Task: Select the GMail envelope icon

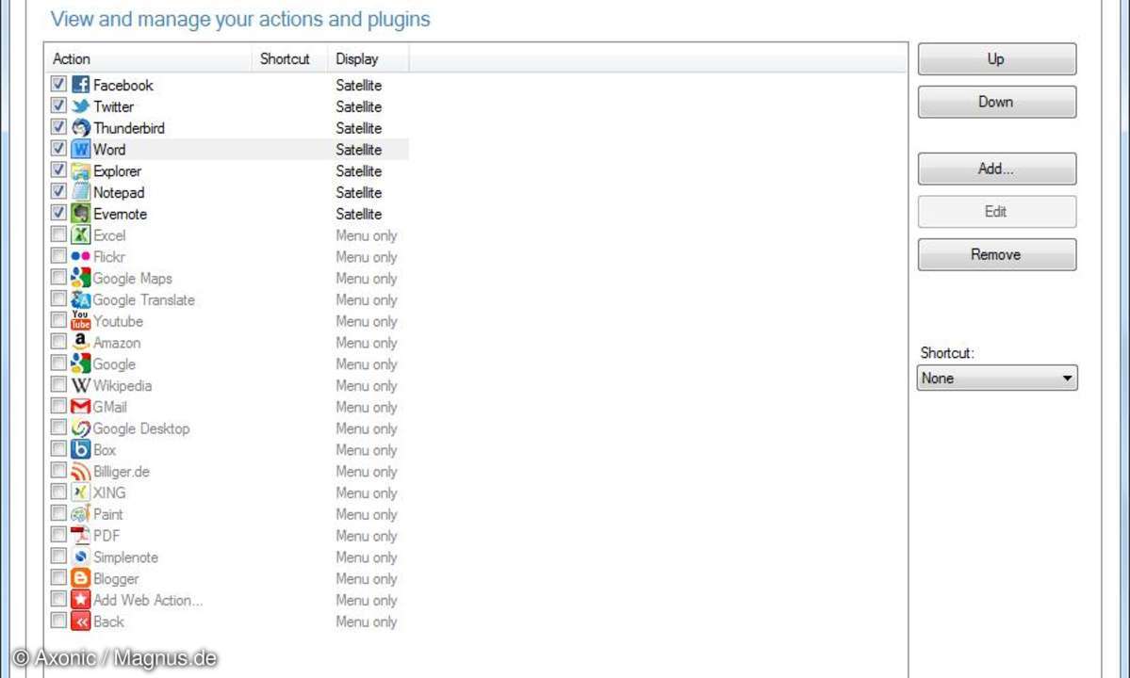Action: click(x=81, y=408)
